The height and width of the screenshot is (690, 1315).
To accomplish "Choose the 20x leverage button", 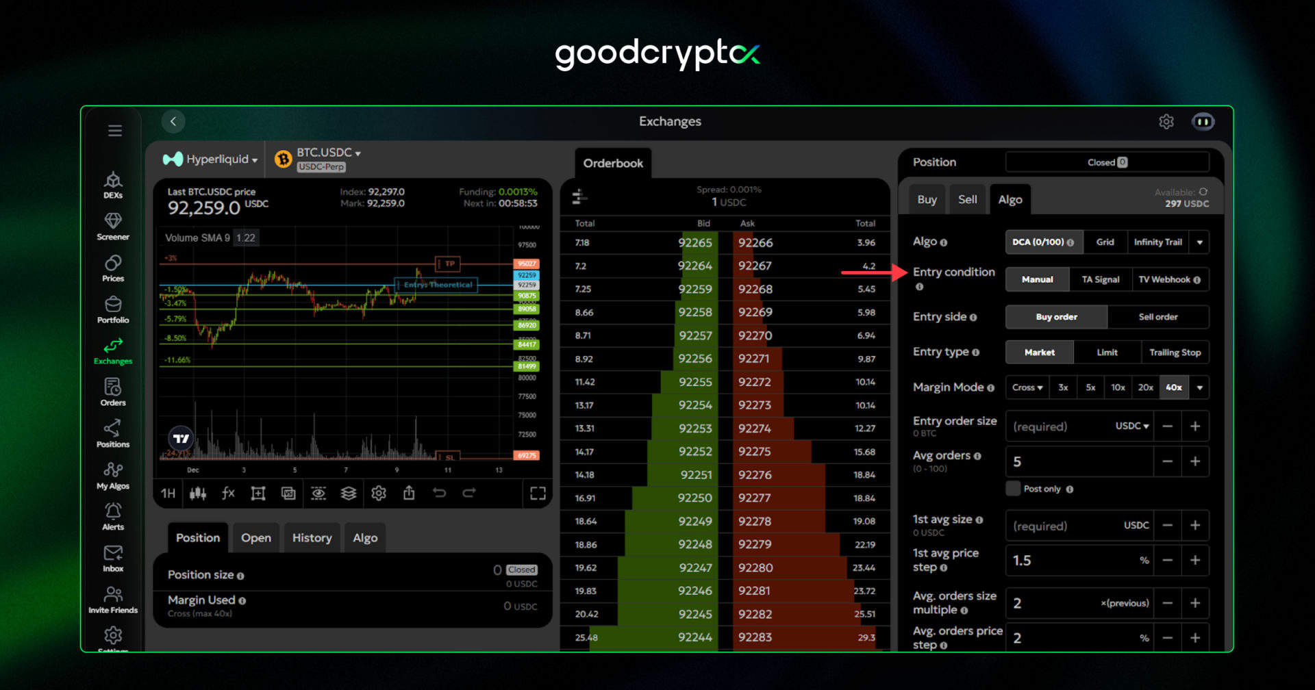I will [x=1145, y=387].
